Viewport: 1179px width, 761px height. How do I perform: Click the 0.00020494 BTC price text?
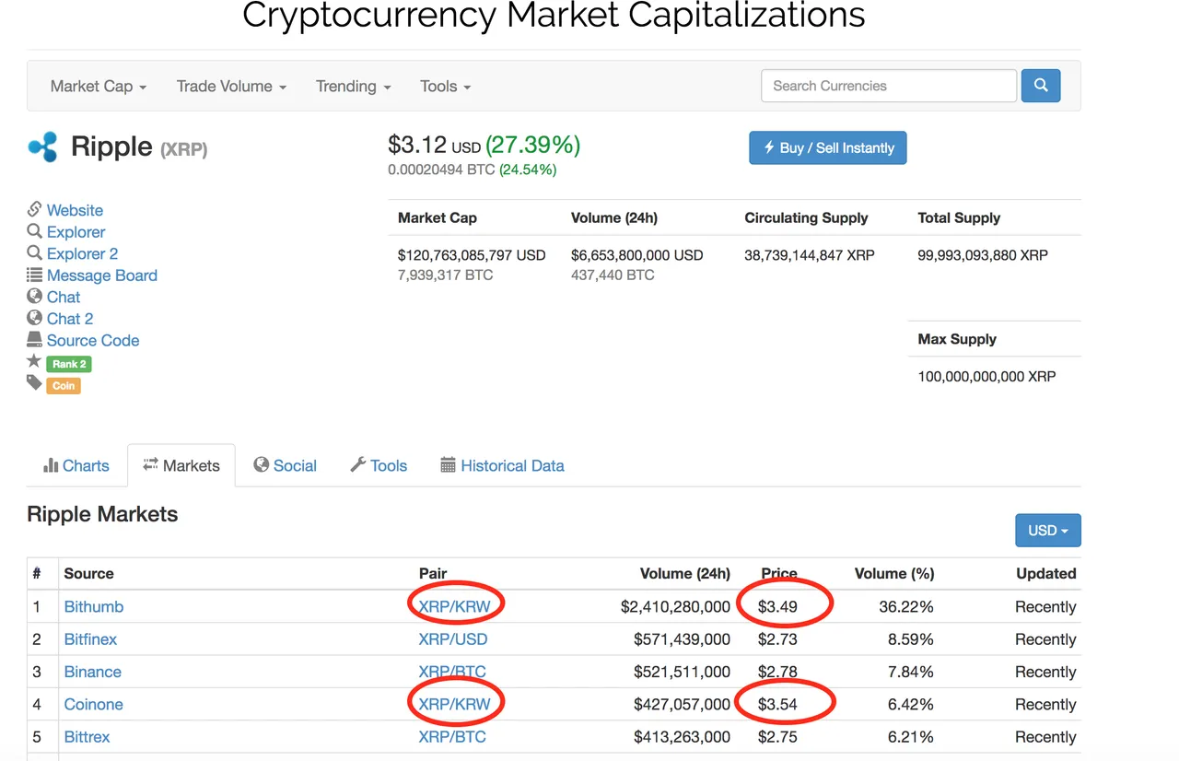click(x=441, y=170)
